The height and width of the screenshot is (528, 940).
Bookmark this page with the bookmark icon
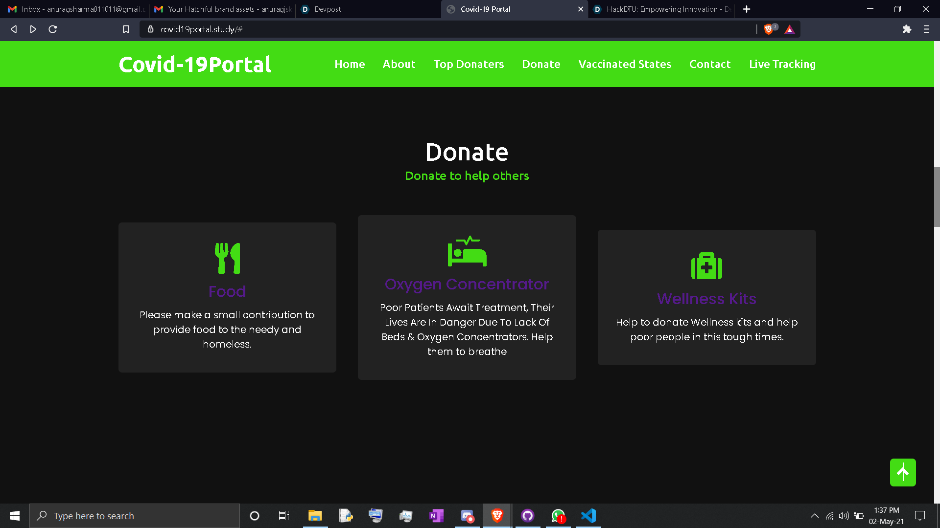coord(126,29)
